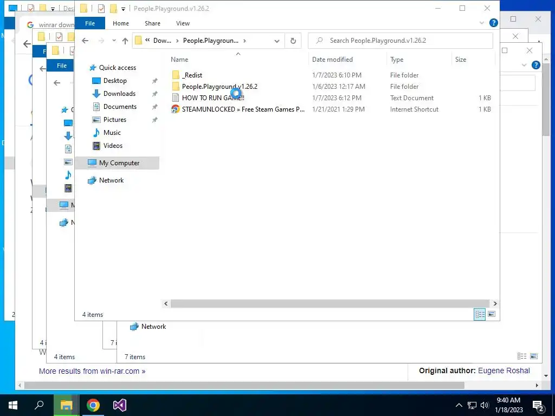Open Videos in Quick access

coord(113,146)
